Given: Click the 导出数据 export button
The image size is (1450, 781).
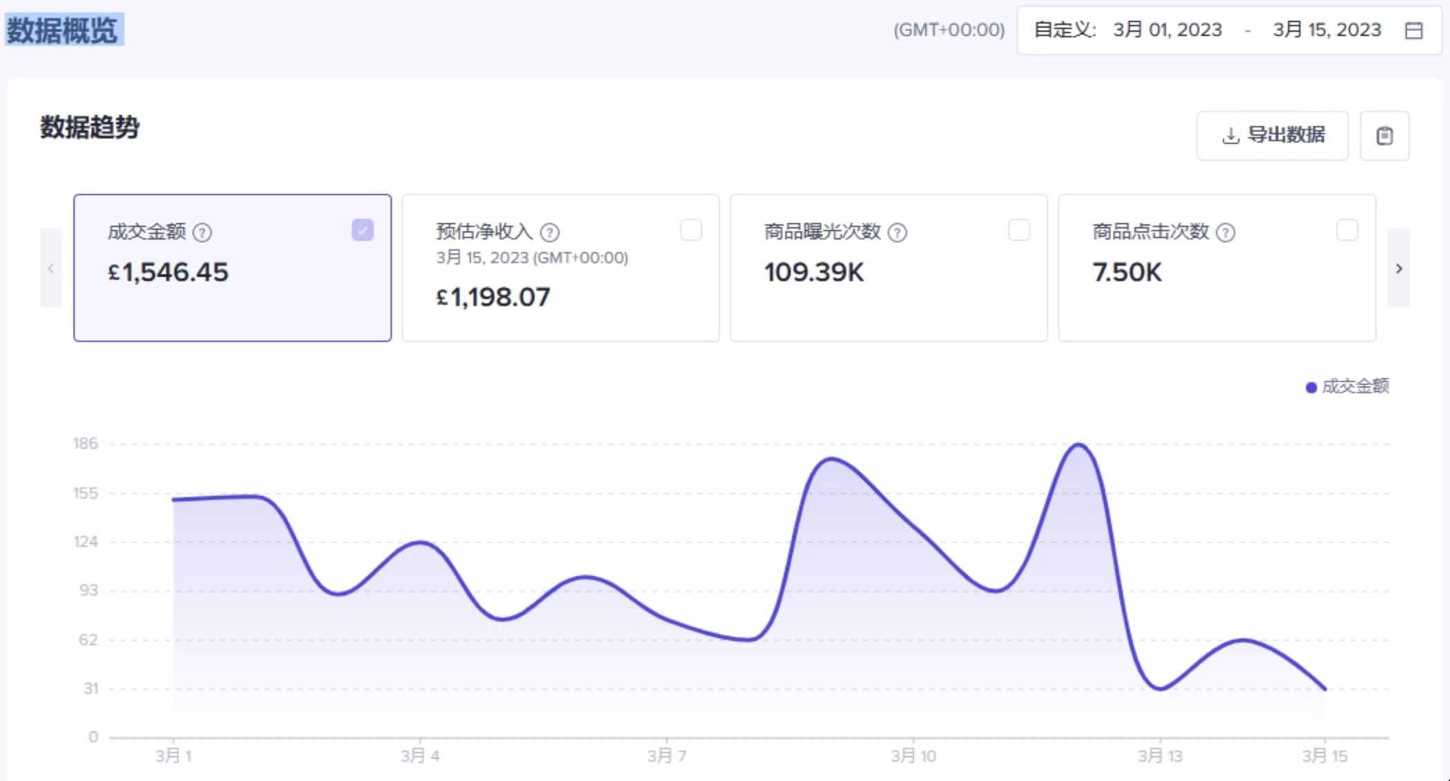Looking at the screenshot, I should click(x=1273, y=136).
